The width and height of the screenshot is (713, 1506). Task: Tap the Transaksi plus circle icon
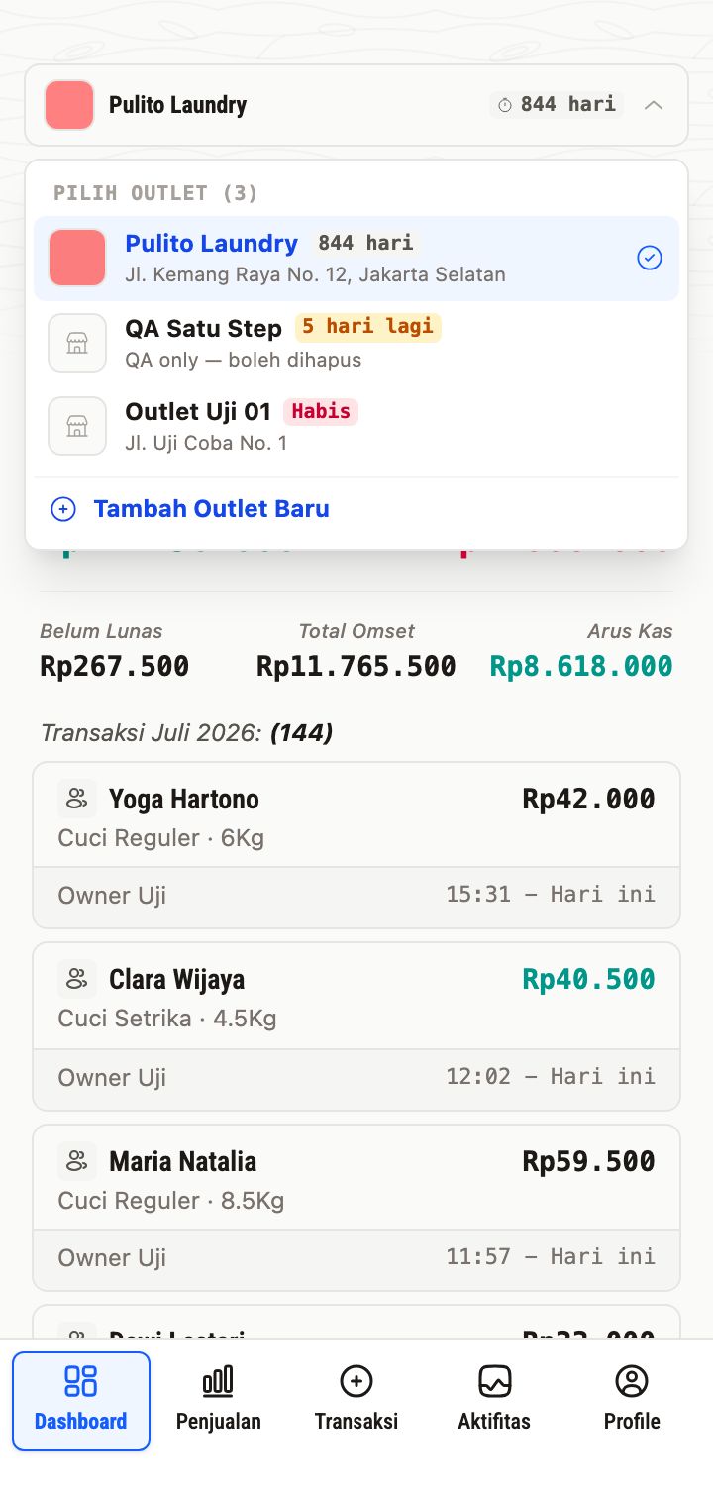[x=356, y=1380]
